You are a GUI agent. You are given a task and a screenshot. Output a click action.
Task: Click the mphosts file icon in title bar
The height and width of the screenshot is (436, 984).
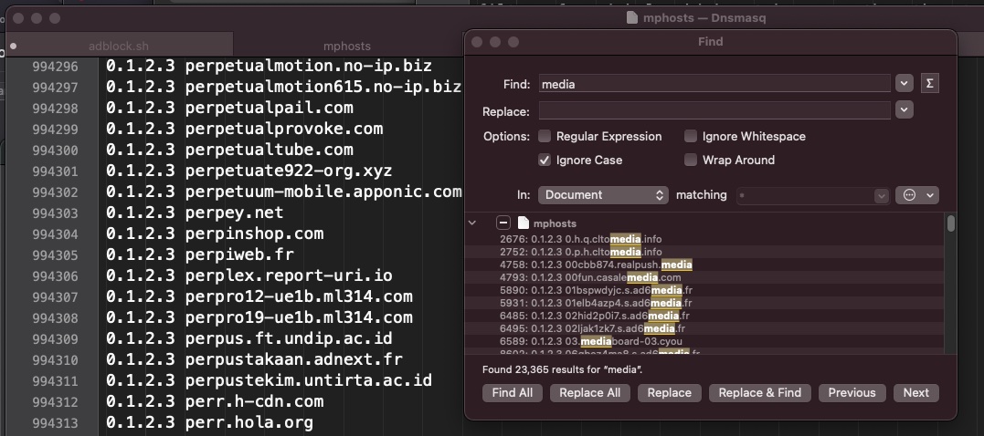(x=632, y=17)
